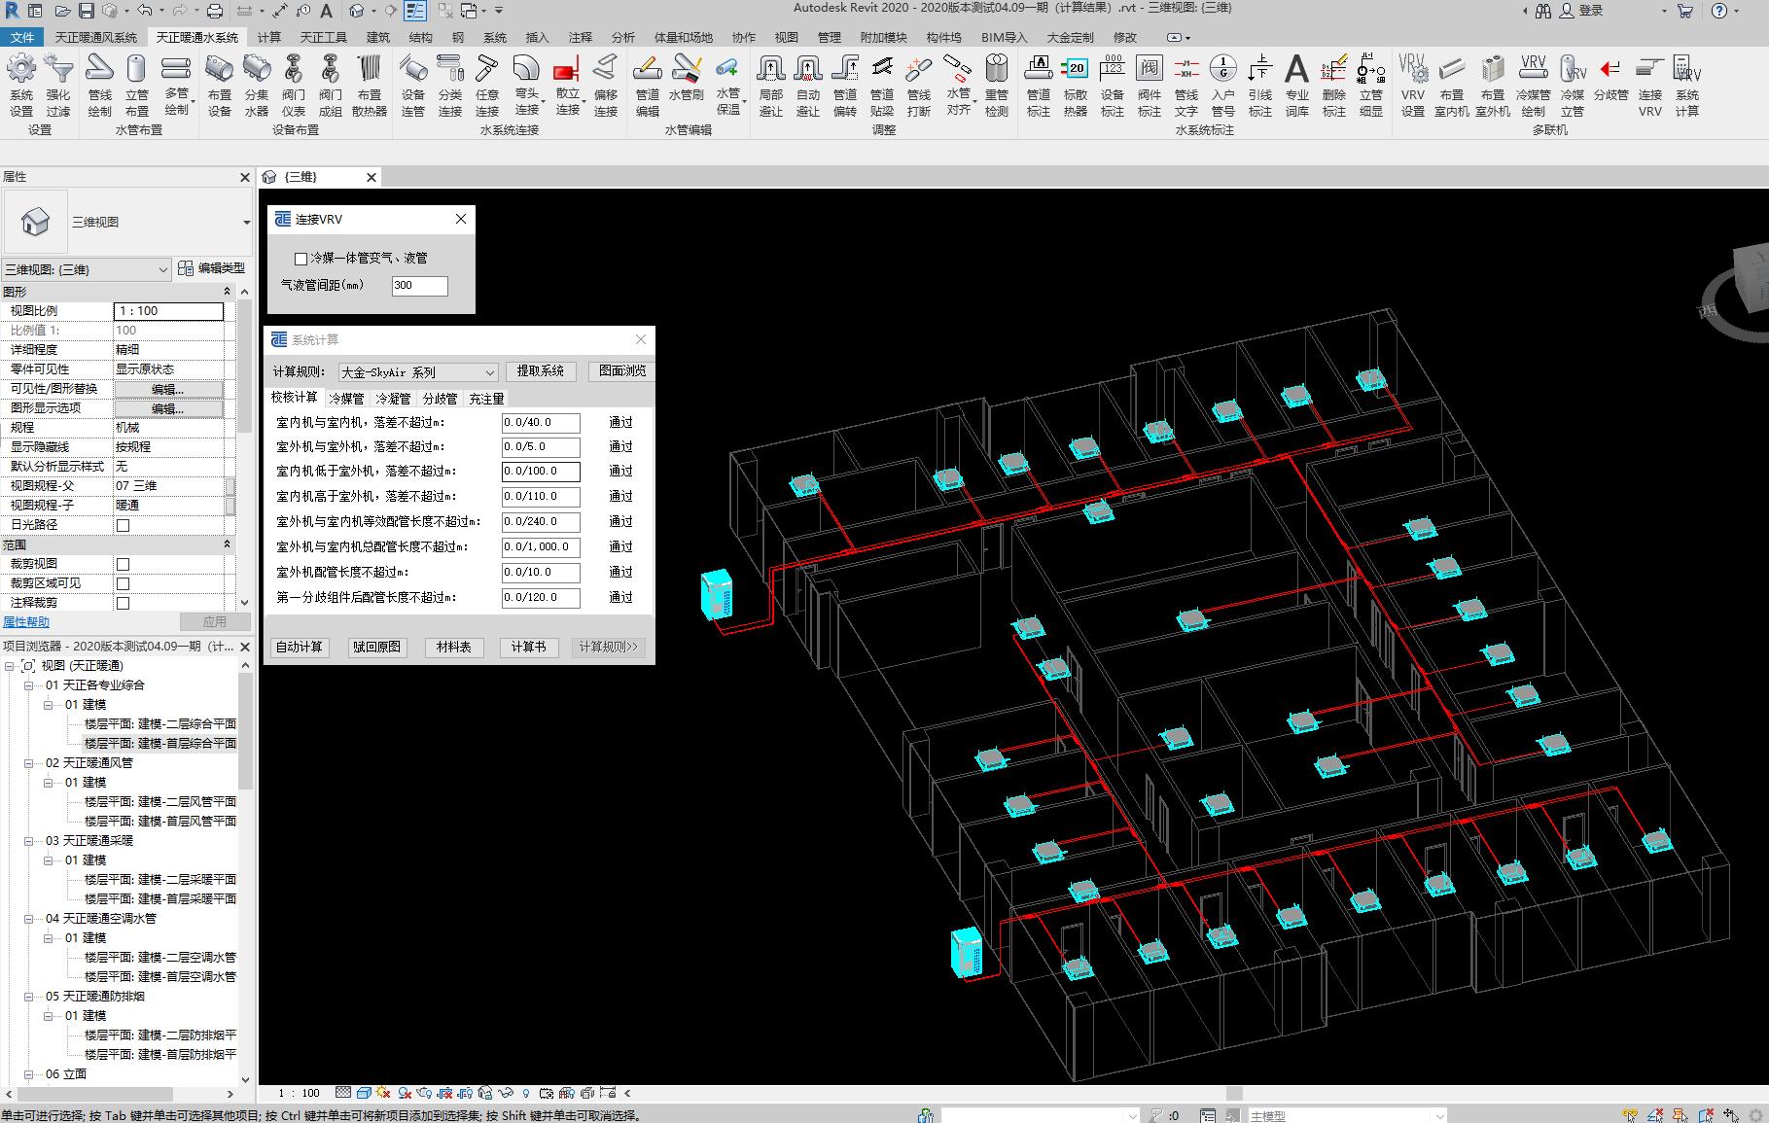1769x1123 pixels.
Task: Open the 专业词库 text icon
Action: [x=1296, y=71]
